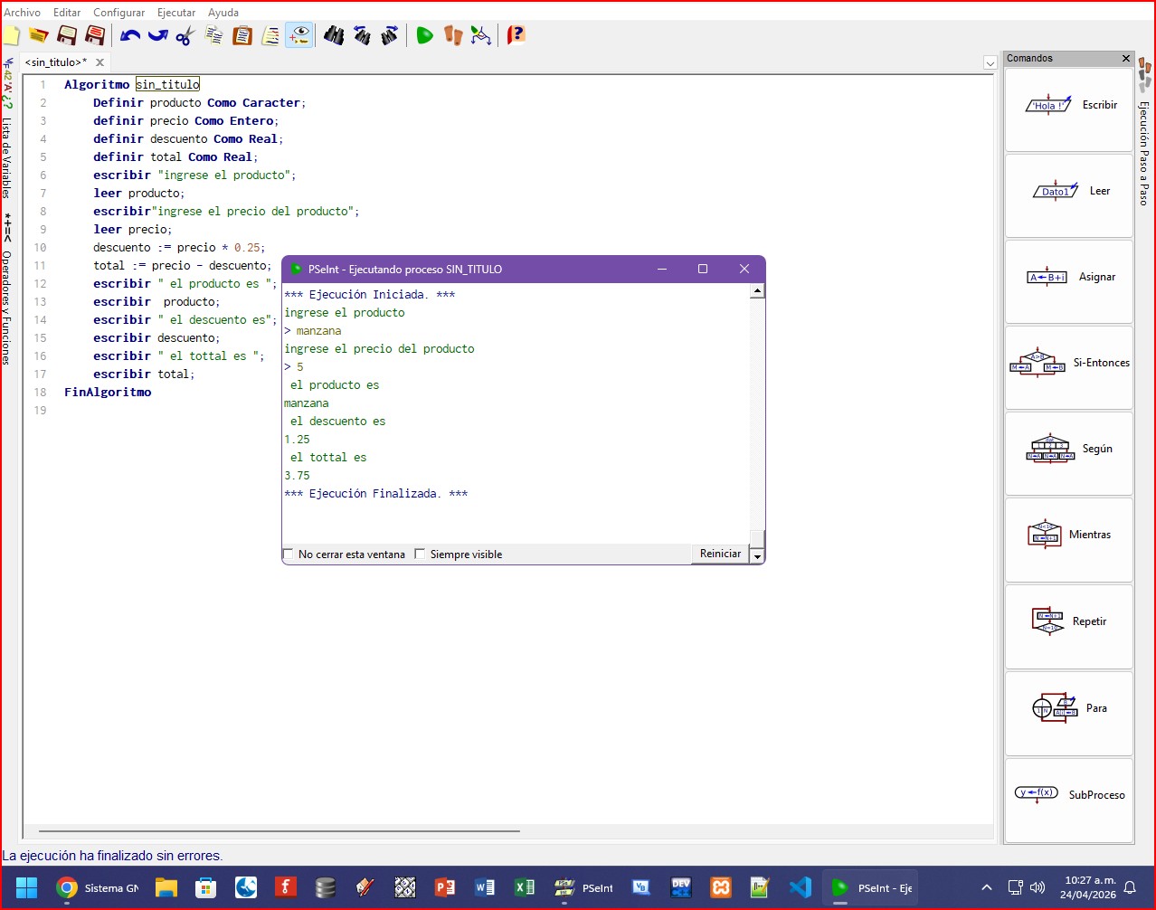Click the Reiniciar button
This screenshot has height=910, width=1156.
click(x=720, y=554)
